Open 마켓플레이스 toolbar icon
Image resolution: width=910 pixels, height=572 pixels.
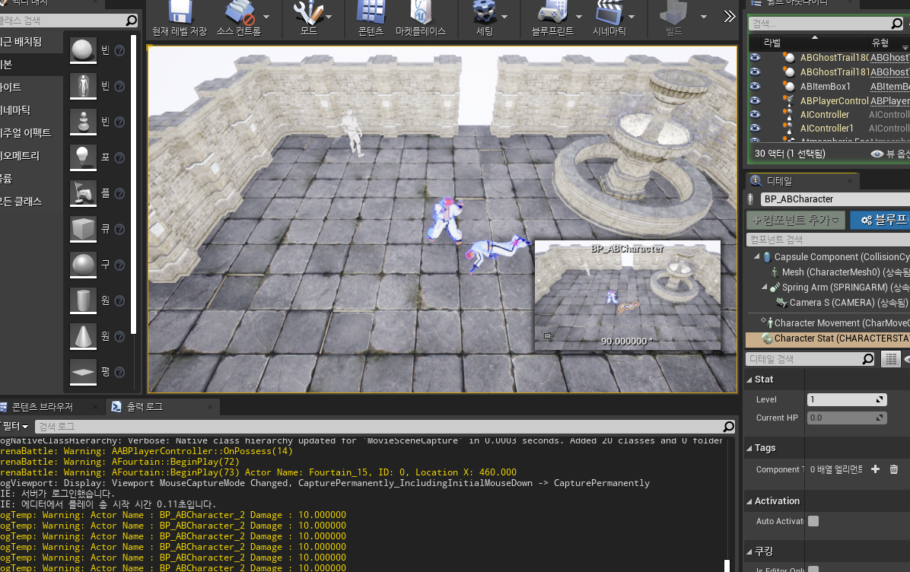(421, 11)
